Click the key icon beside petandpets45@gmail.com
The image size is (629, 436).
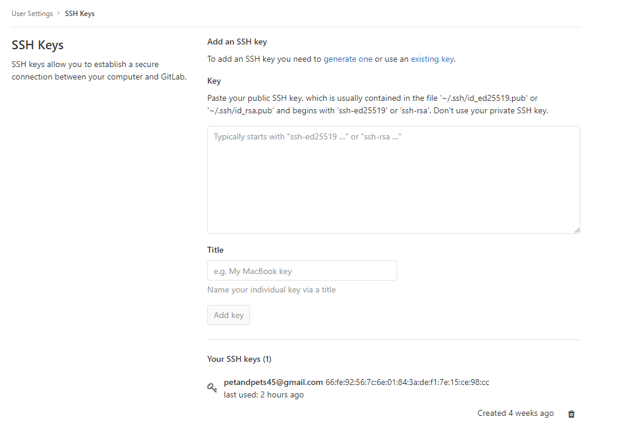pos(212,388)
